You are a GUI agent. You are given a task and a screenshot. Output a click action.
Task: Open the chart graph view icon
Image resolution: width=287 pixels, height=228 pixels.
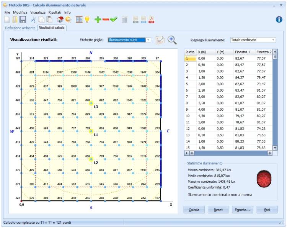(x=160, y=40)
